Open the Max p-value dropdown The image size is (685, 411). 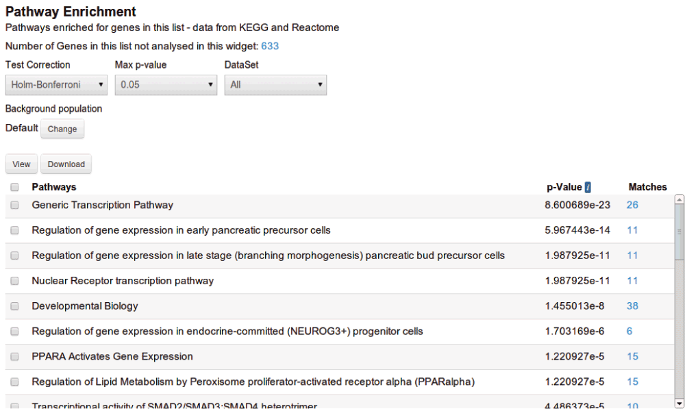[x=166, y=84]
